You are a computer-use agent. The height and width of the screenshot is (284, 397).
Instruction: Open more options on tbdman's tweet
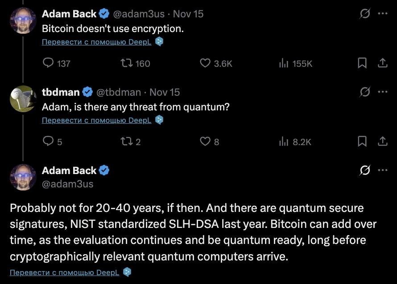tap(383, 92)
